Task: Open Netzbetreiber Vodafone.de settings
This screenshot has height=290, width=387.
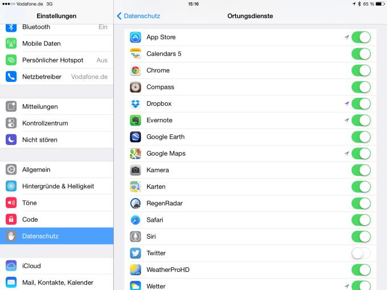Action: [x=57, y=77]
